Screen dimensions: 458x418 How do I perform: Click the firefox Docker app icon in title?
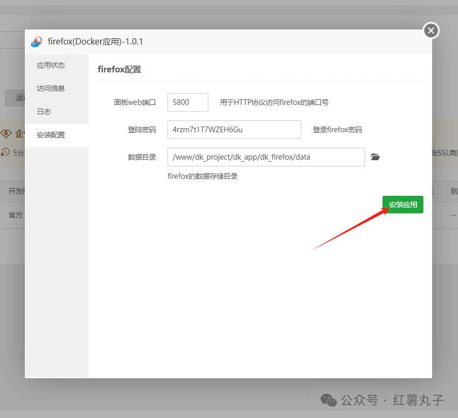point(36,42)
